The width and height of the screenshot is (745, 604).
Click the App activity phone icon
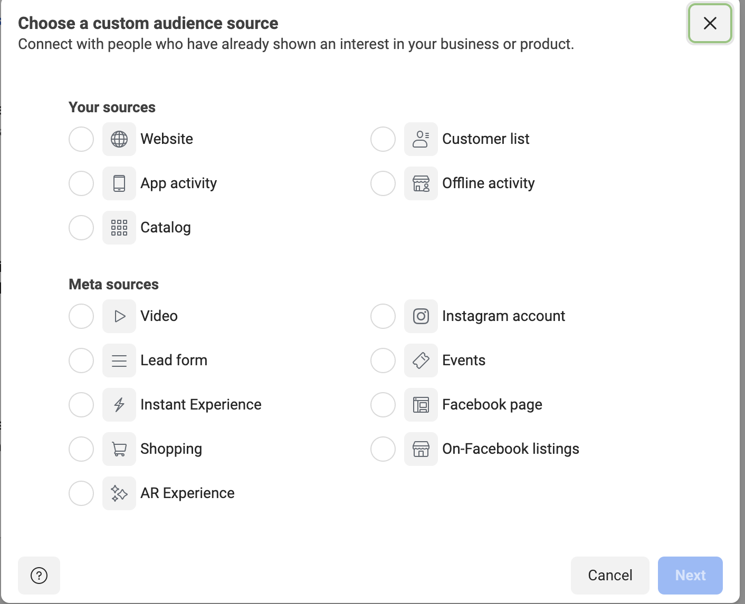[x=119, y=183]
